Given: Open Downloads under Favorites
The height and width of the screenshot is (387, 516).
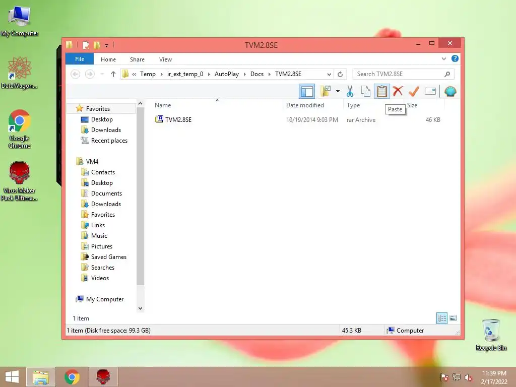Looking at the screenshot, I should [106, 130].
